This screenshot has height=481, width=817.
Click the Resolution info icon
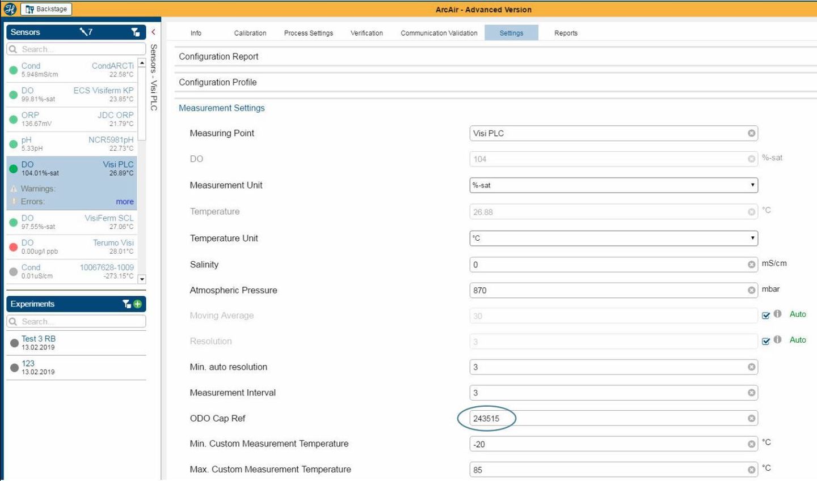pyautogui.click(x=777, y=339)
